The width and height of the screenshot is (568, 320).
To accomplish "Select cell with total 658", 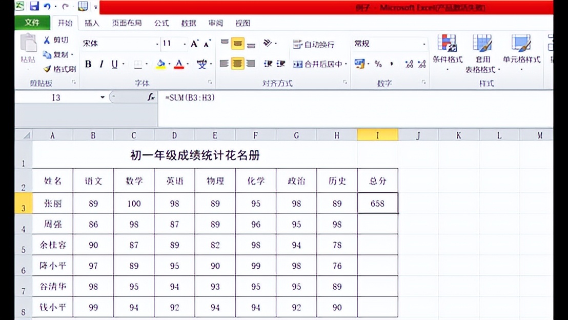I will point(377,203).
